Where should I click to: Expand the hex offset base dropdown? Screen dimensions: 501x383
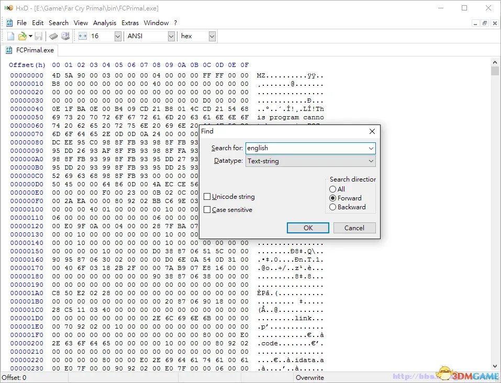[212, 36]
